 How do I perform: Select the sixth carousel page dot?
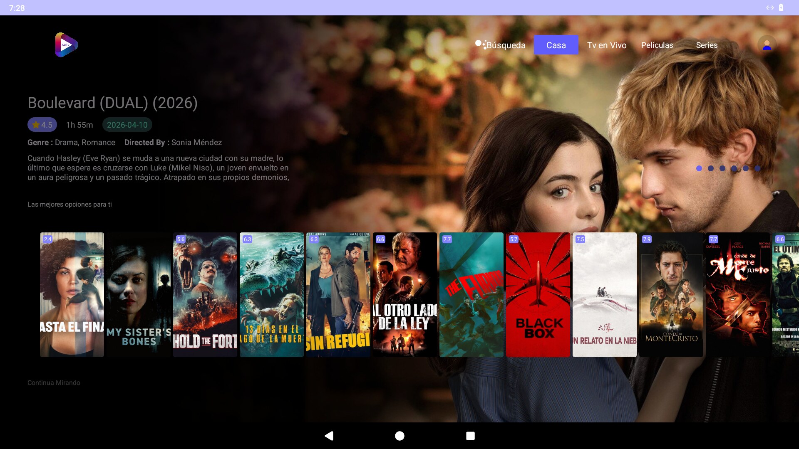pyautogui.click(x=757, y=168)
